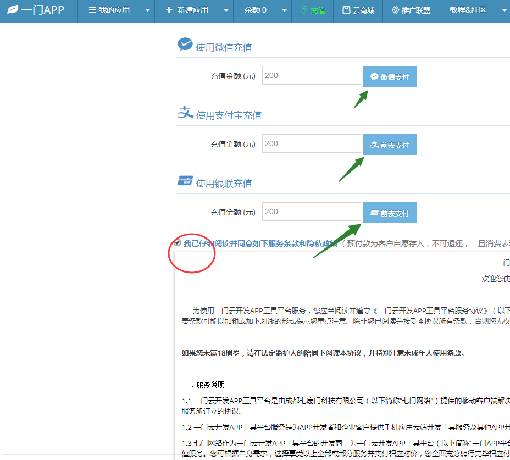Go to 云商城 store
Image resolution: width=510 pixels, height=460 pixels.
(x=358, y=10)
